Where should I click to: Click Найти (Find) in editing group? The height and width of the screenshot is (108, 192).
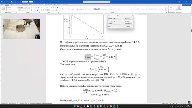coord(171,7)
